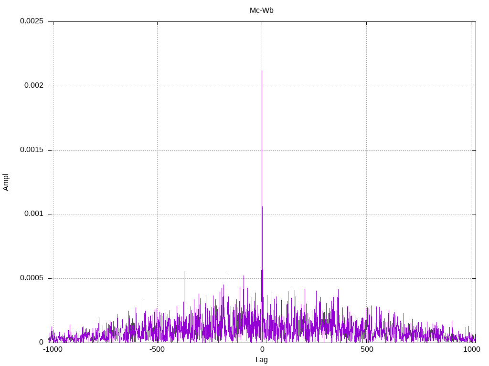Click grid intersection of lag -500 and 0.0015

coord(157,150)
